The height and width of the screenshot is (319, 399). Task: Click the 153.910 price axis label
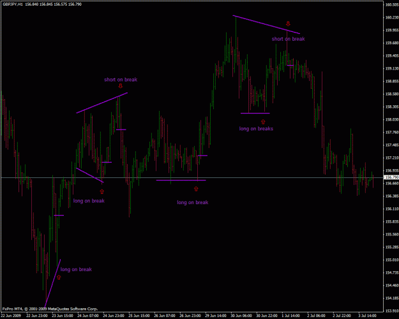tap(392, 311)
